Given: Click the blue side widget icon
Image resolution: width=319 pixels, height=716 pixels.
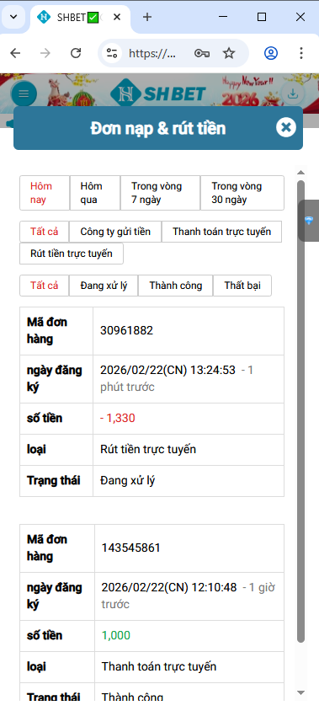Looking at the screenshot, I should coord(309,221).
